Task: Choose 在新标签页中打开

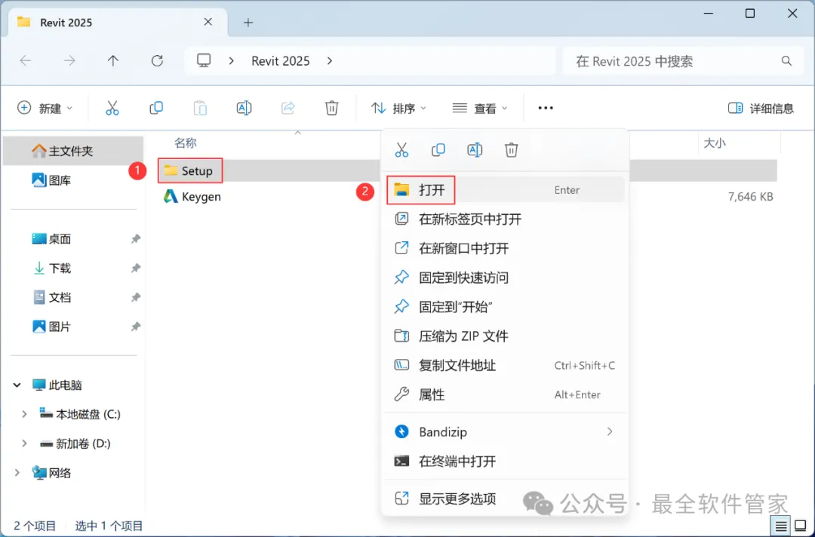Action: click(x=505, y=219)
